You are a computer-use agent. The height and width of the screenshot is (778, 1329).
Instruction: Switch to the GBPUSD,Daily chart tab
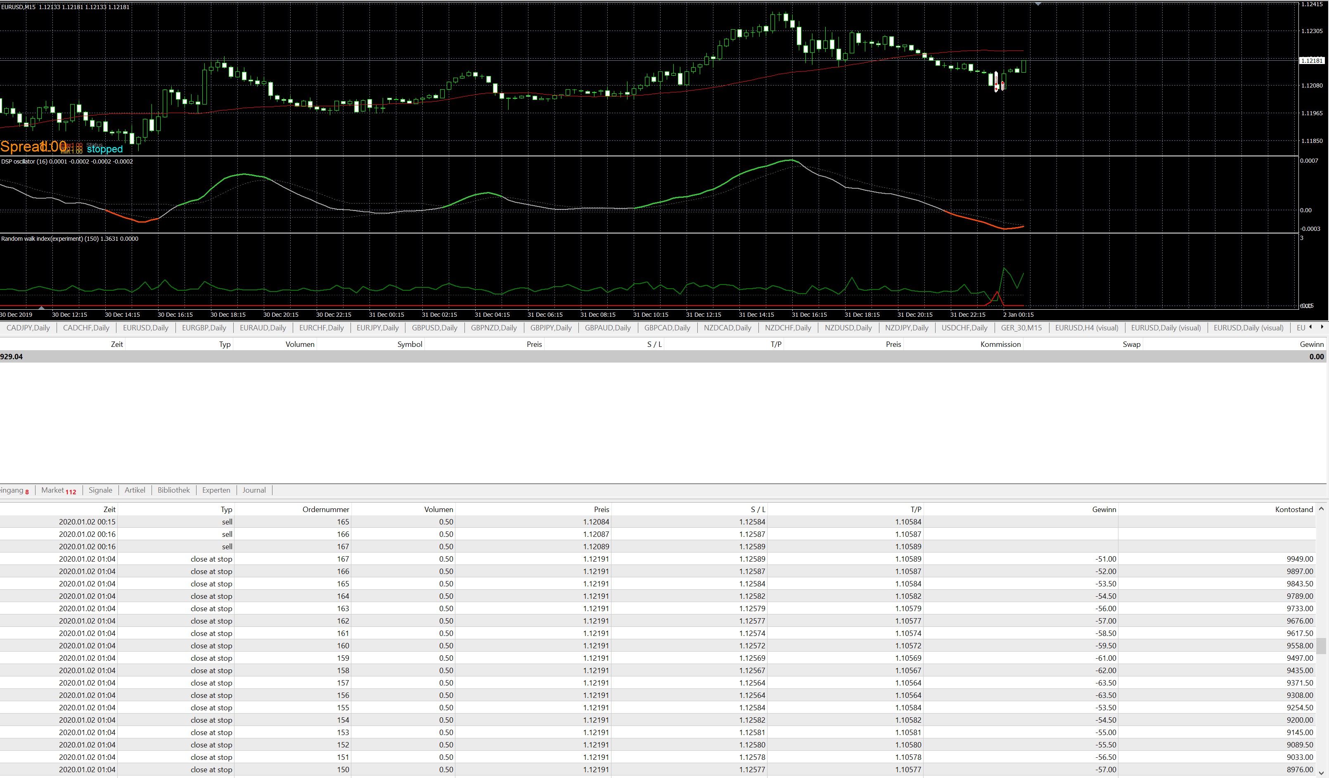click(x=435, y=327)
